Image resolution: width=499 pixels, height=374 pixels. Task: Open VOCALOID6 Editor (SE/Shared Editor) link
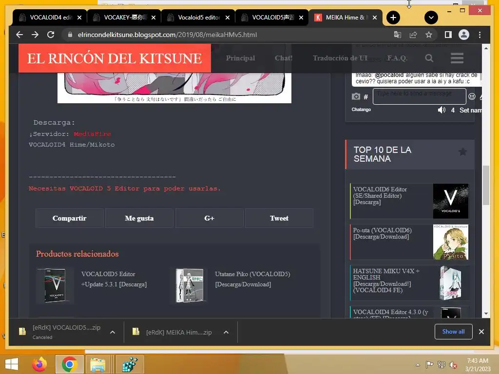tap(380, 196)
